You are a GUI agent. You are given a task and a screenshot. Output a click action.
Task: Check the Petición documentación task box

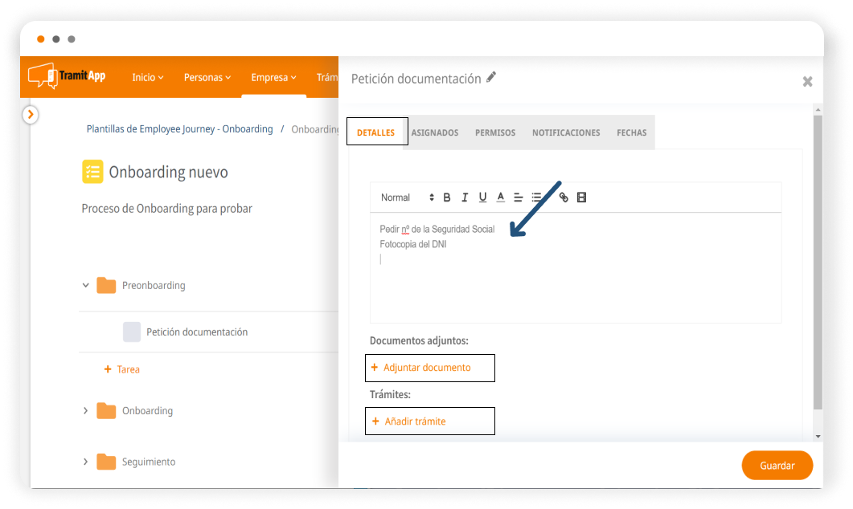pos(132,332)
